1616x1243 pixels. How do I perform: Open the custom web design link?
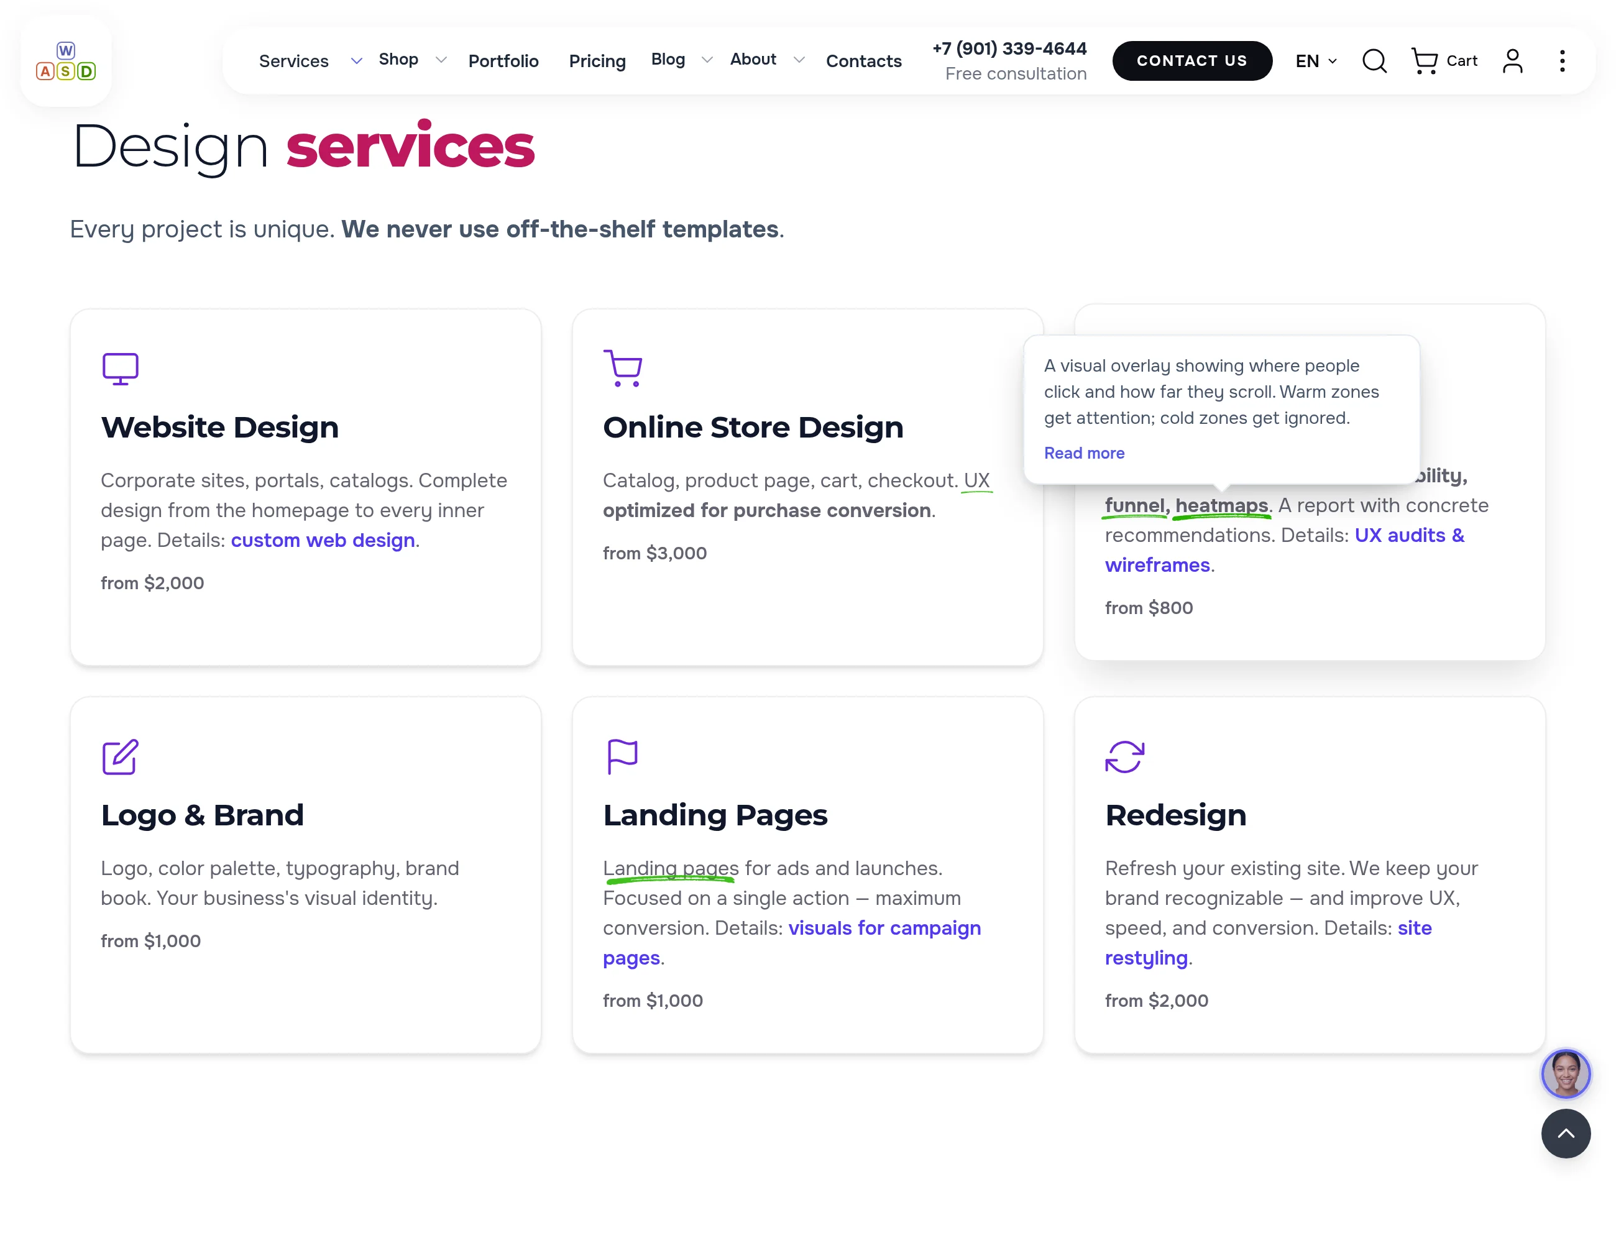pos(323,540)
